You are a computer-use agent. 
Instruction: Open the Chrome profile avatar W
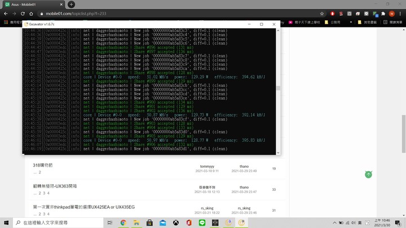tap(392, 14)
